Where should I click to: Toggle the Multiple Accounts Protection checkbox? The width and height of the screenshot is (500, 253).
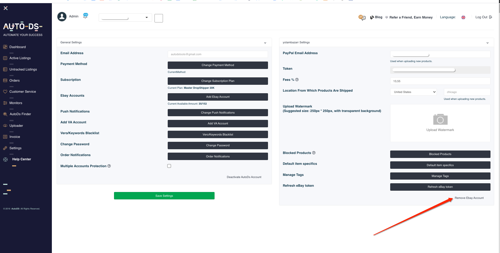(169, 166)
